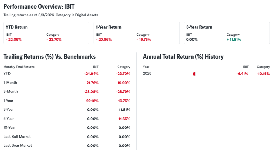Select the green +11.81% category return

pos(234,40)
